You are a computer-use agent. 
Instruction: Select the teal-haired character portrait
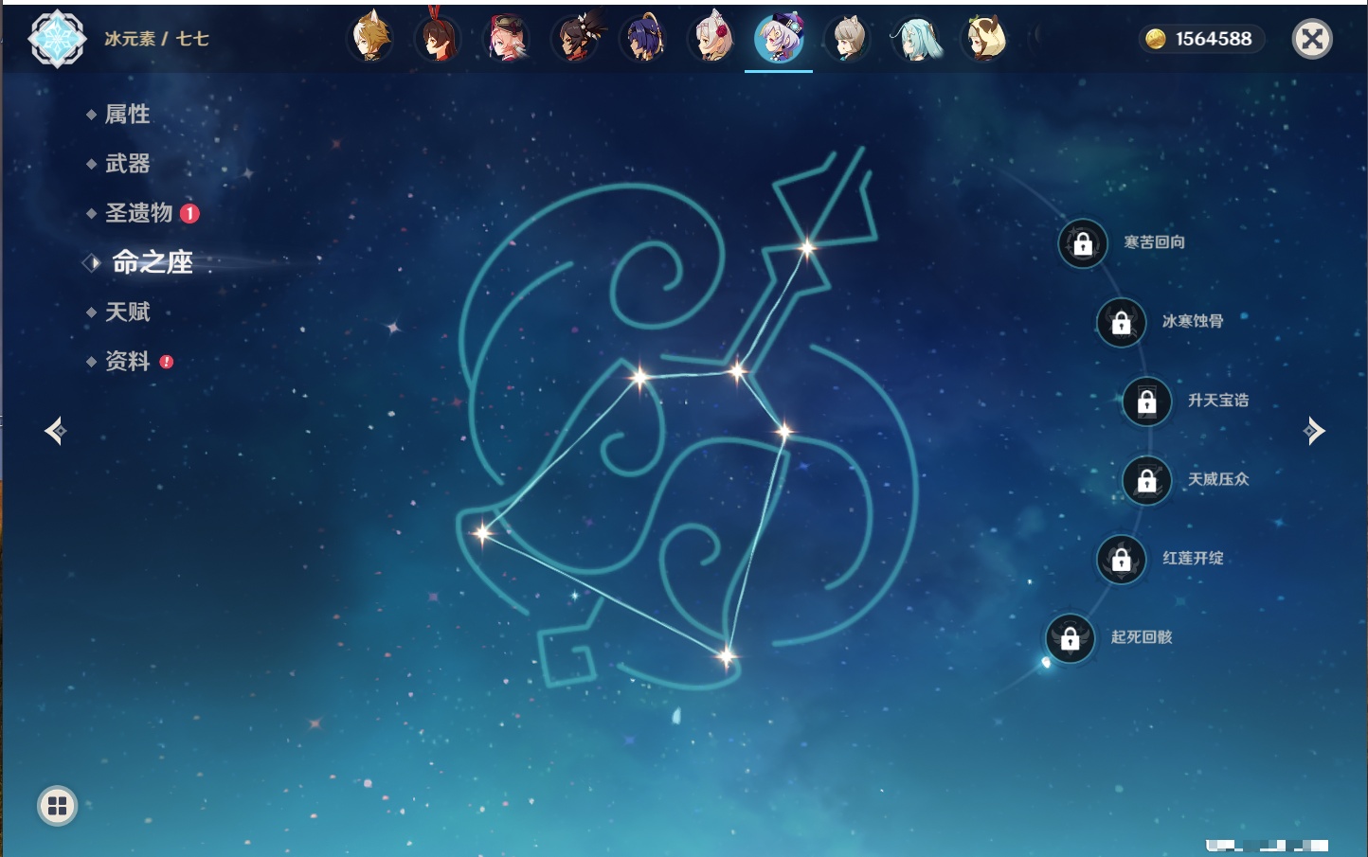click(x=916, y=38)
